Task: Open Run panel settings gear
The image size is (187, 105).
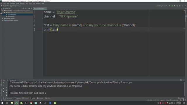Action: (x=181, y=80)
